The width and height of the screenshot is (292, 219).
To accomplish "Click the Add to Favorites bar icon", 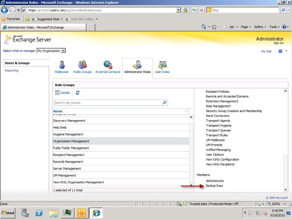I will tap(27, 19).
